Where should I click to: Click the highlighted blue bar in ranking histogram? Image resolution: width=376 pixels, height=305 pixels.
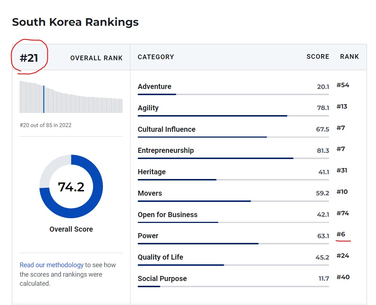pyautogui.click(x=44, y=99)
